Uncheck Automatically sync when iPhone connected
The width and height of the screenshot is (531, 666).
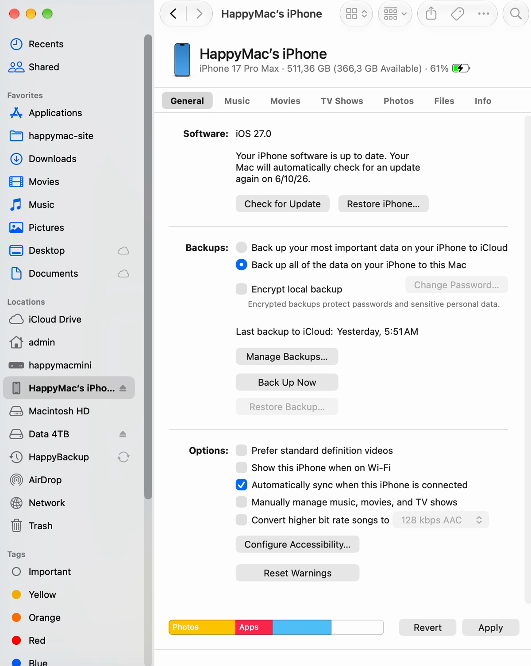point(242,485)
